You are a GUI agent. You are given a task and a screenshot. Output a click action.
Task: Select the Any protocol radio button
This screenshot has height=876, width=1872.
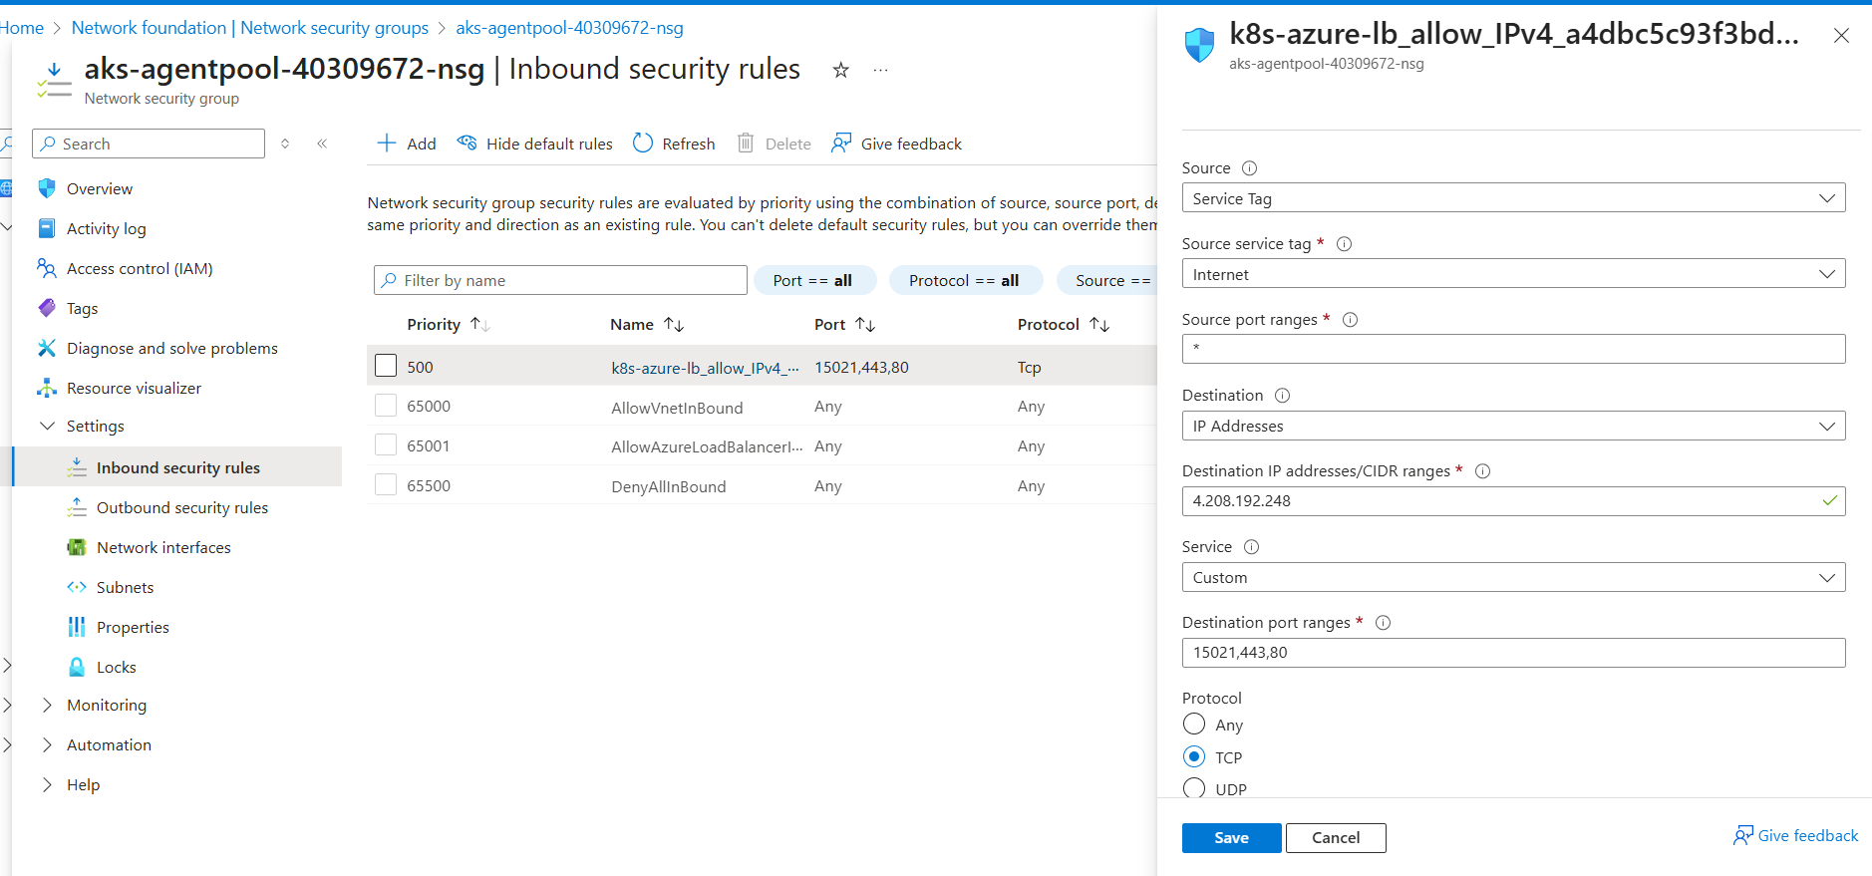[1194, 724]
